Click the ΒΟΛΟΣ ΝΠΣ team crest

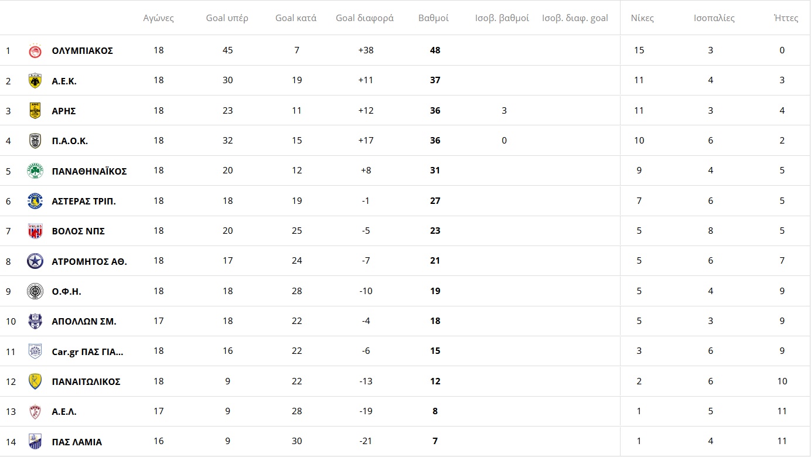coord(35,231)
